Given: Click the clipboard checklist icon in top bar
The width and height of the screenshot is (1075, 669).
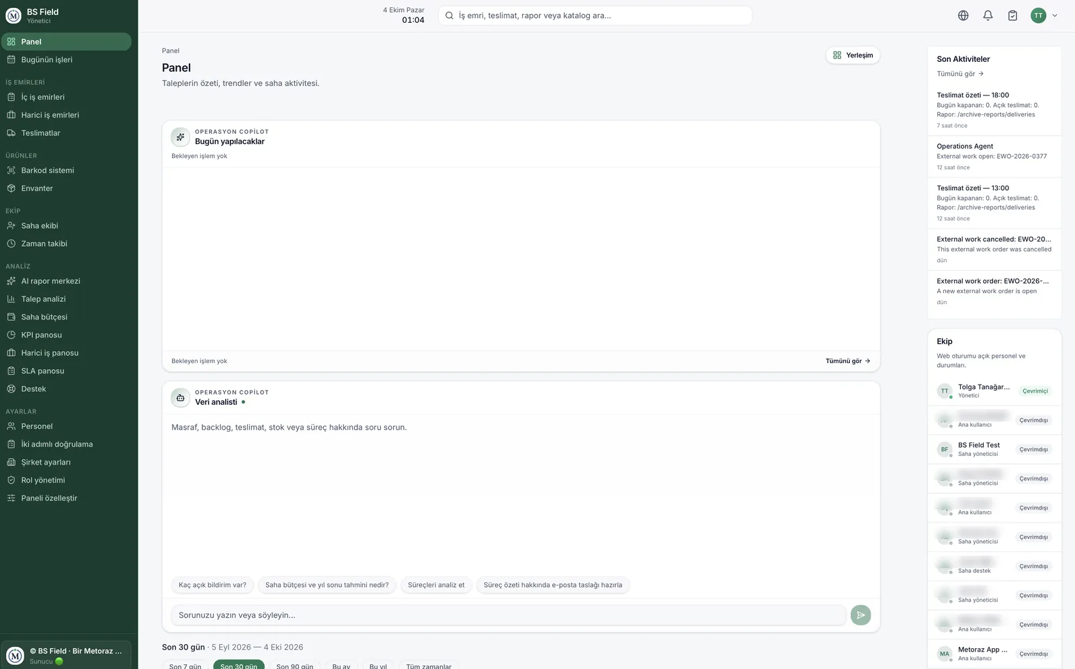Looking at the screenshot, I should click(1013, 15).
